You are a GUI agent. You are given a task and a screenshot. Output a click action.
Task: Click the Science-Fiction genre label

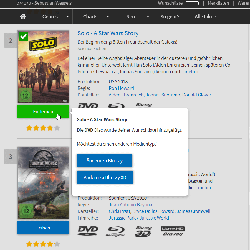coord(92,49)
